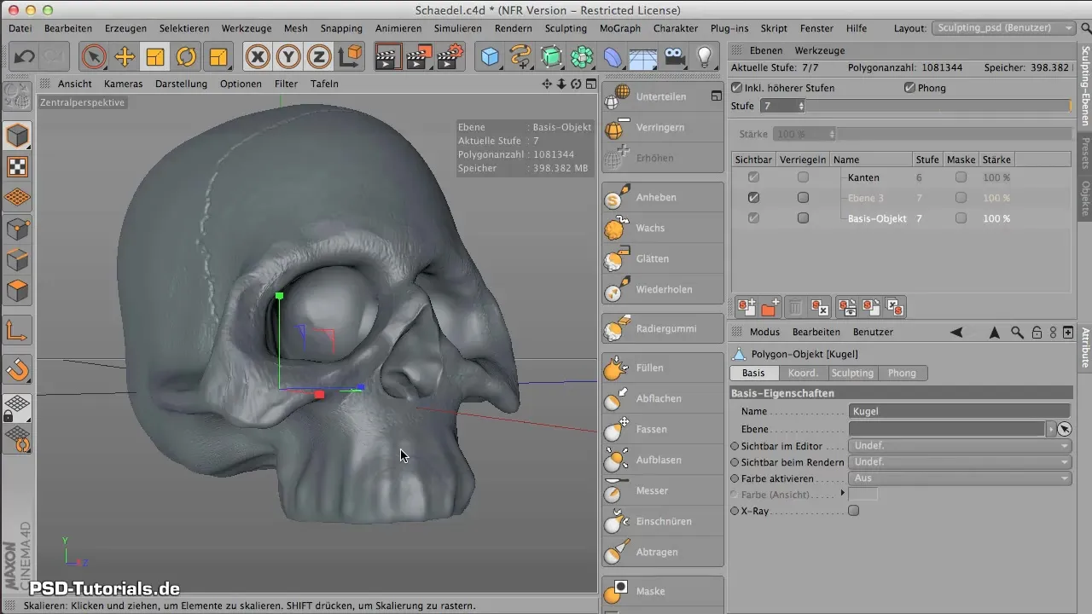
Task: Open the Phong attribute tab
Action: tap(902, 373)
